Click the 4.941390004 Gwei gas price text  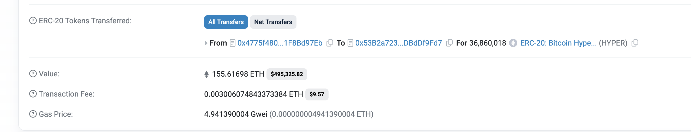pyautogui.click(x=235, y=114)
